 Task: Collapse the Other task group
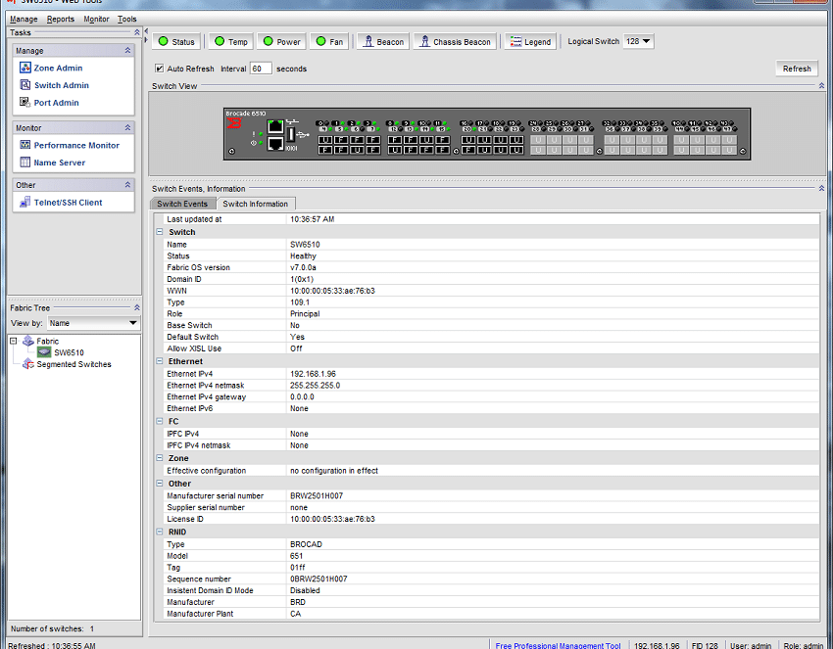(127, 185)
